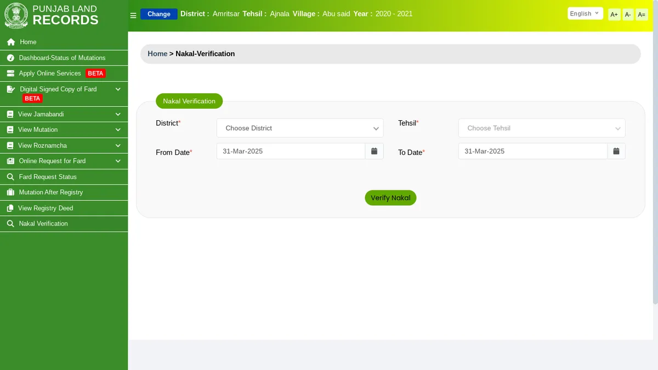
Task: Open the To Date calendar icon
Action: 616,151
